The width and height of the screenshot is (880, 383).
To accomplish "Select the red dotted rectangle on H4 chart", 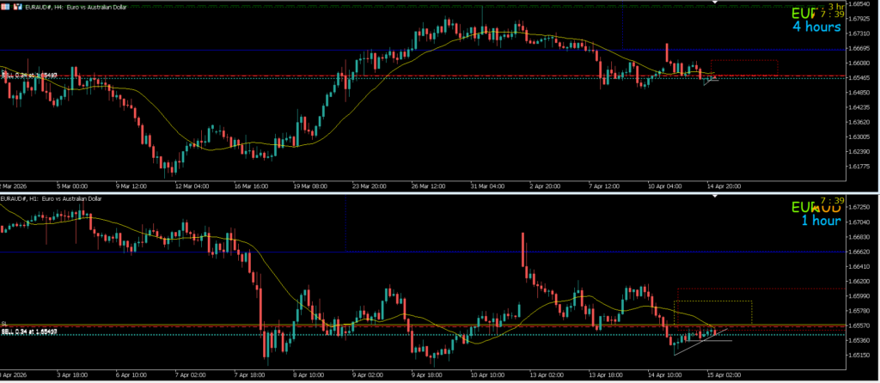I will click(744, 62).
